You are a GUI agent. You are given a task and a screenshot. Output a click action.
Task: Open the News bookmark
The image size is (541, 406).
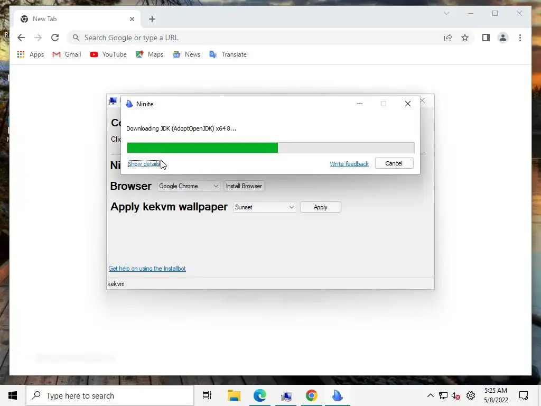tap(186, 54)
